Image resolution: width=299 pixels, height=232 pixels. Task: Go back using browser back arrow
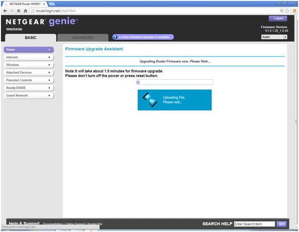pyautogui.click(x=5, y=11)
